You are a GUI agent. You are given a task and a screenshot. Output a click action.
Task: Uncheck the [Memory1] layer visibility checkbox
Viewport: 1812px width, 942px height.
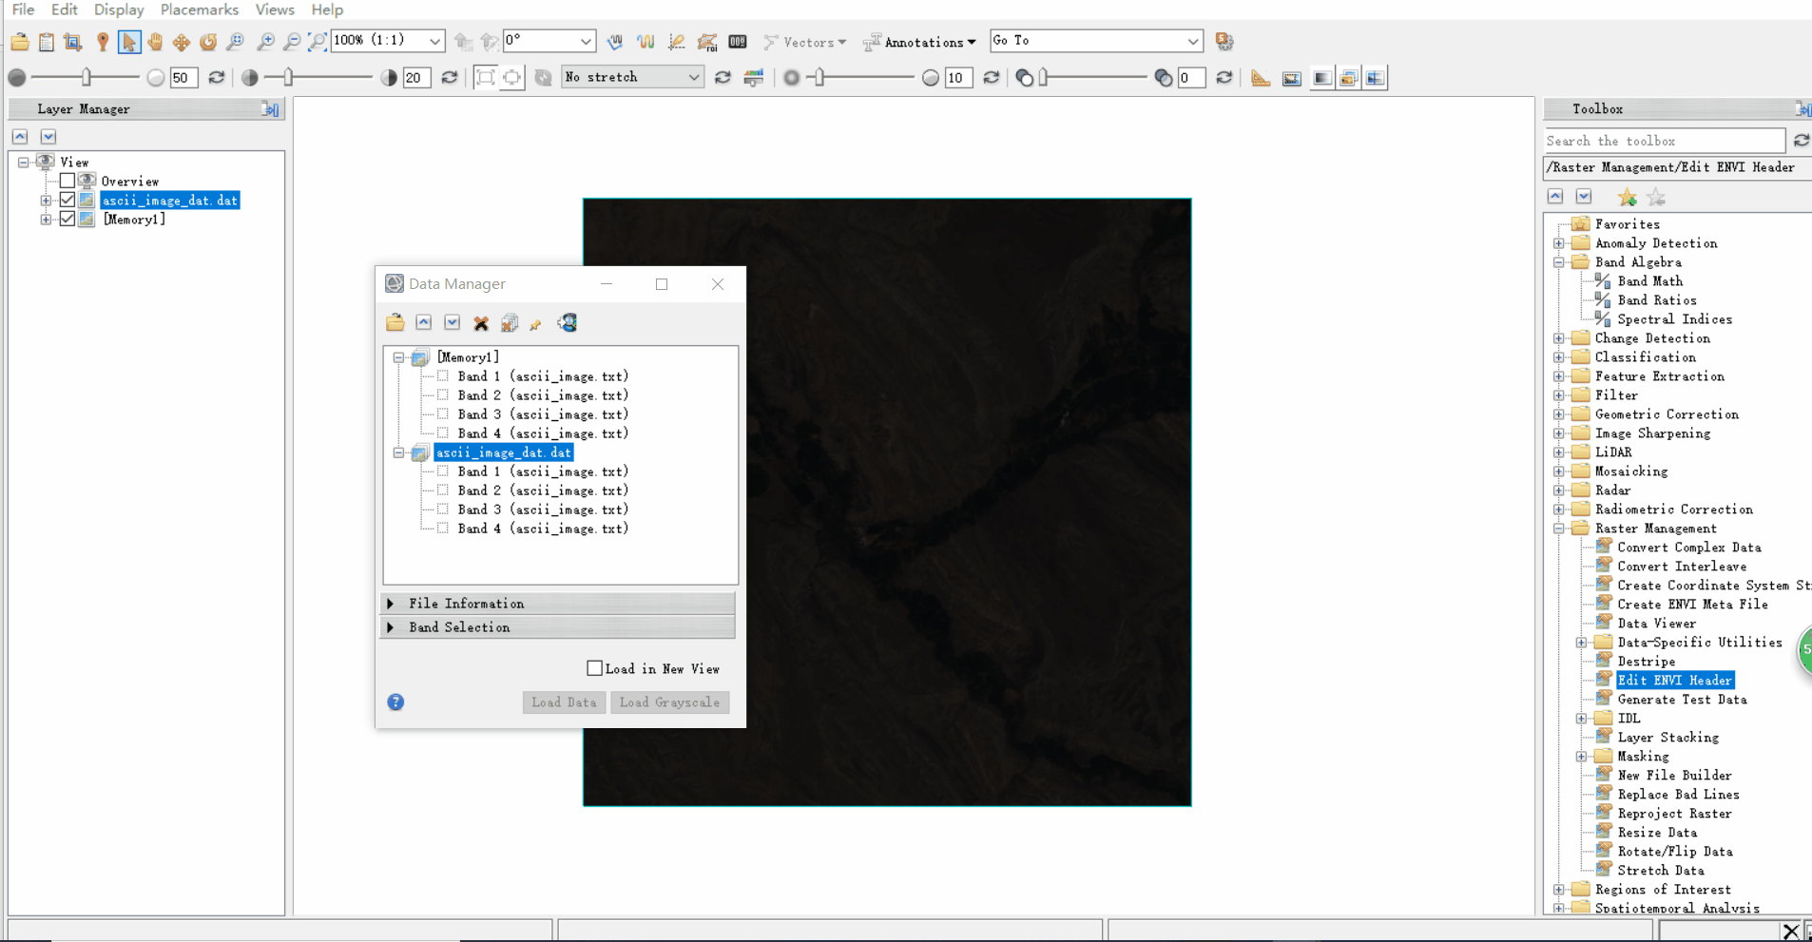[x=67, y=219]
